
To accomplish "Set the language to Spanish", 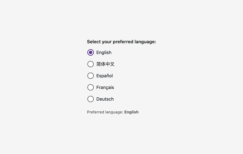I will pos(90,76).
